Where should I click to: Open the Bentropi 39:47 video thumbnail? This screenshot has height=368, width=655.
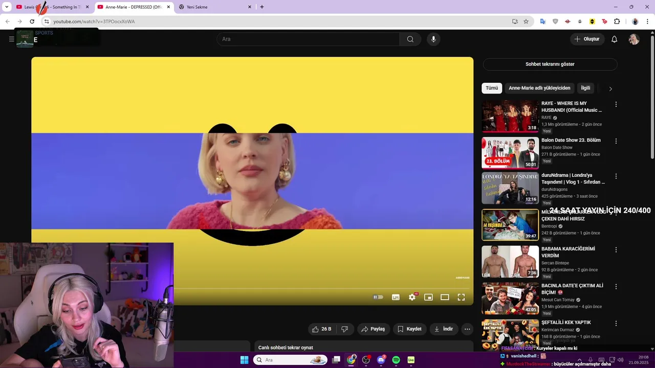(x=510, y=225)
